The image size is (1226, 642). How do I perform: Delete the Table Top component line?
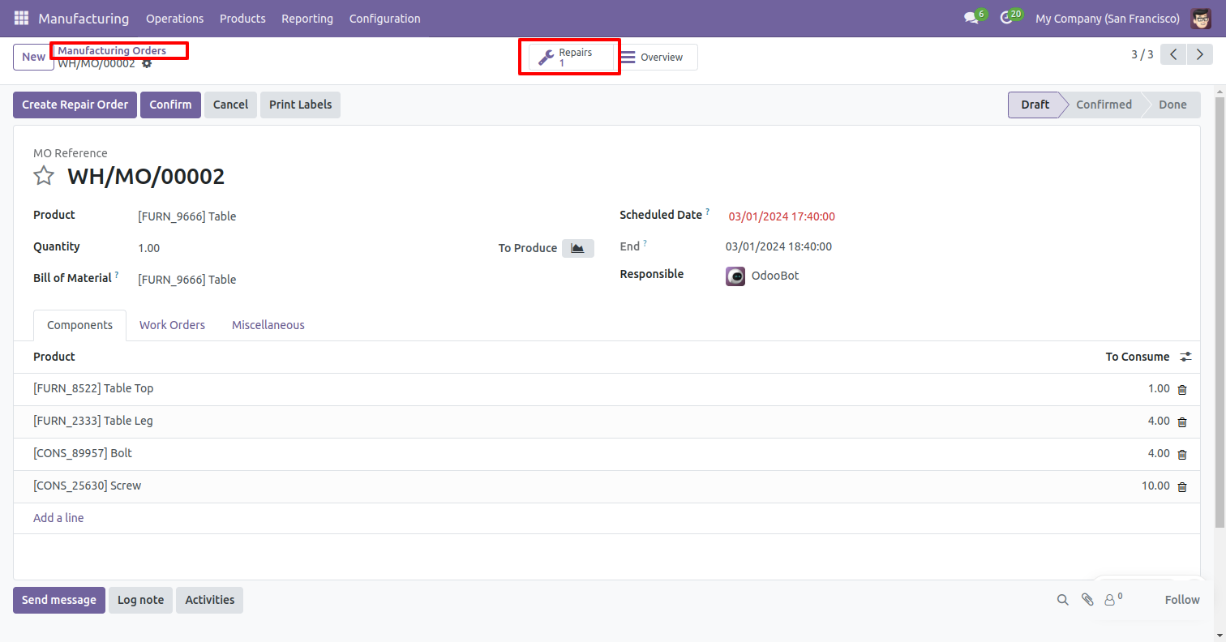pyautogui.click(x=1181, y=390)
